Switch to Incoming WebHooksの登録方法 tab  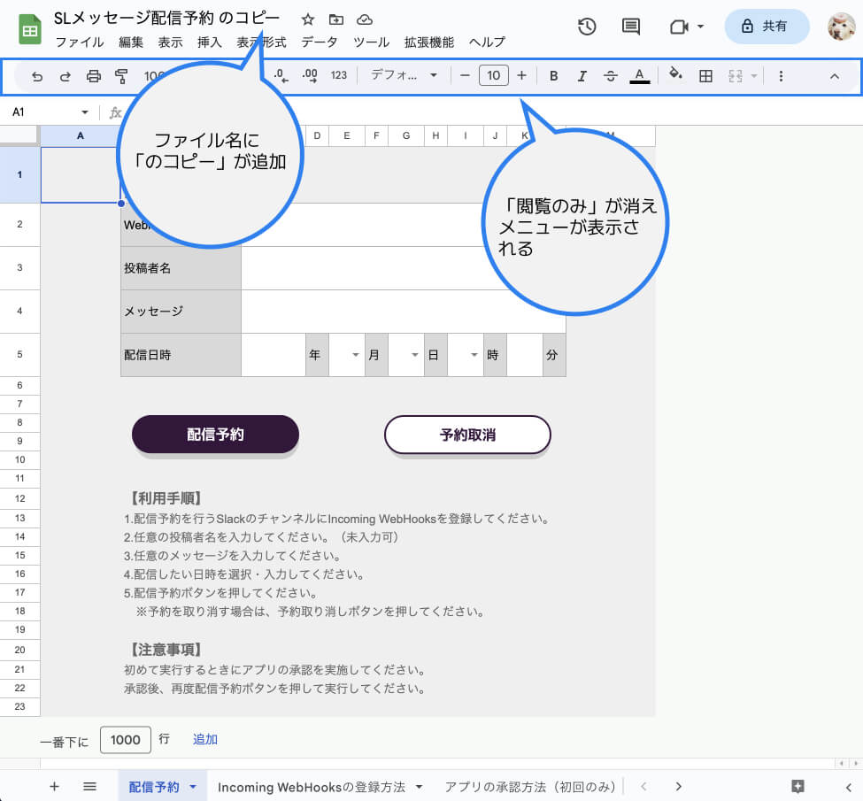click(x=312, y=787)
